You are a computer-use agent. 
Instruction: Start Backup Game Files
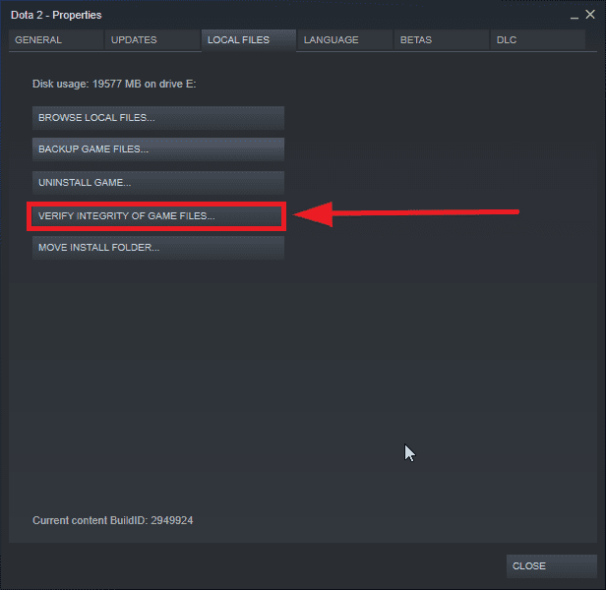tap(157, 149)
